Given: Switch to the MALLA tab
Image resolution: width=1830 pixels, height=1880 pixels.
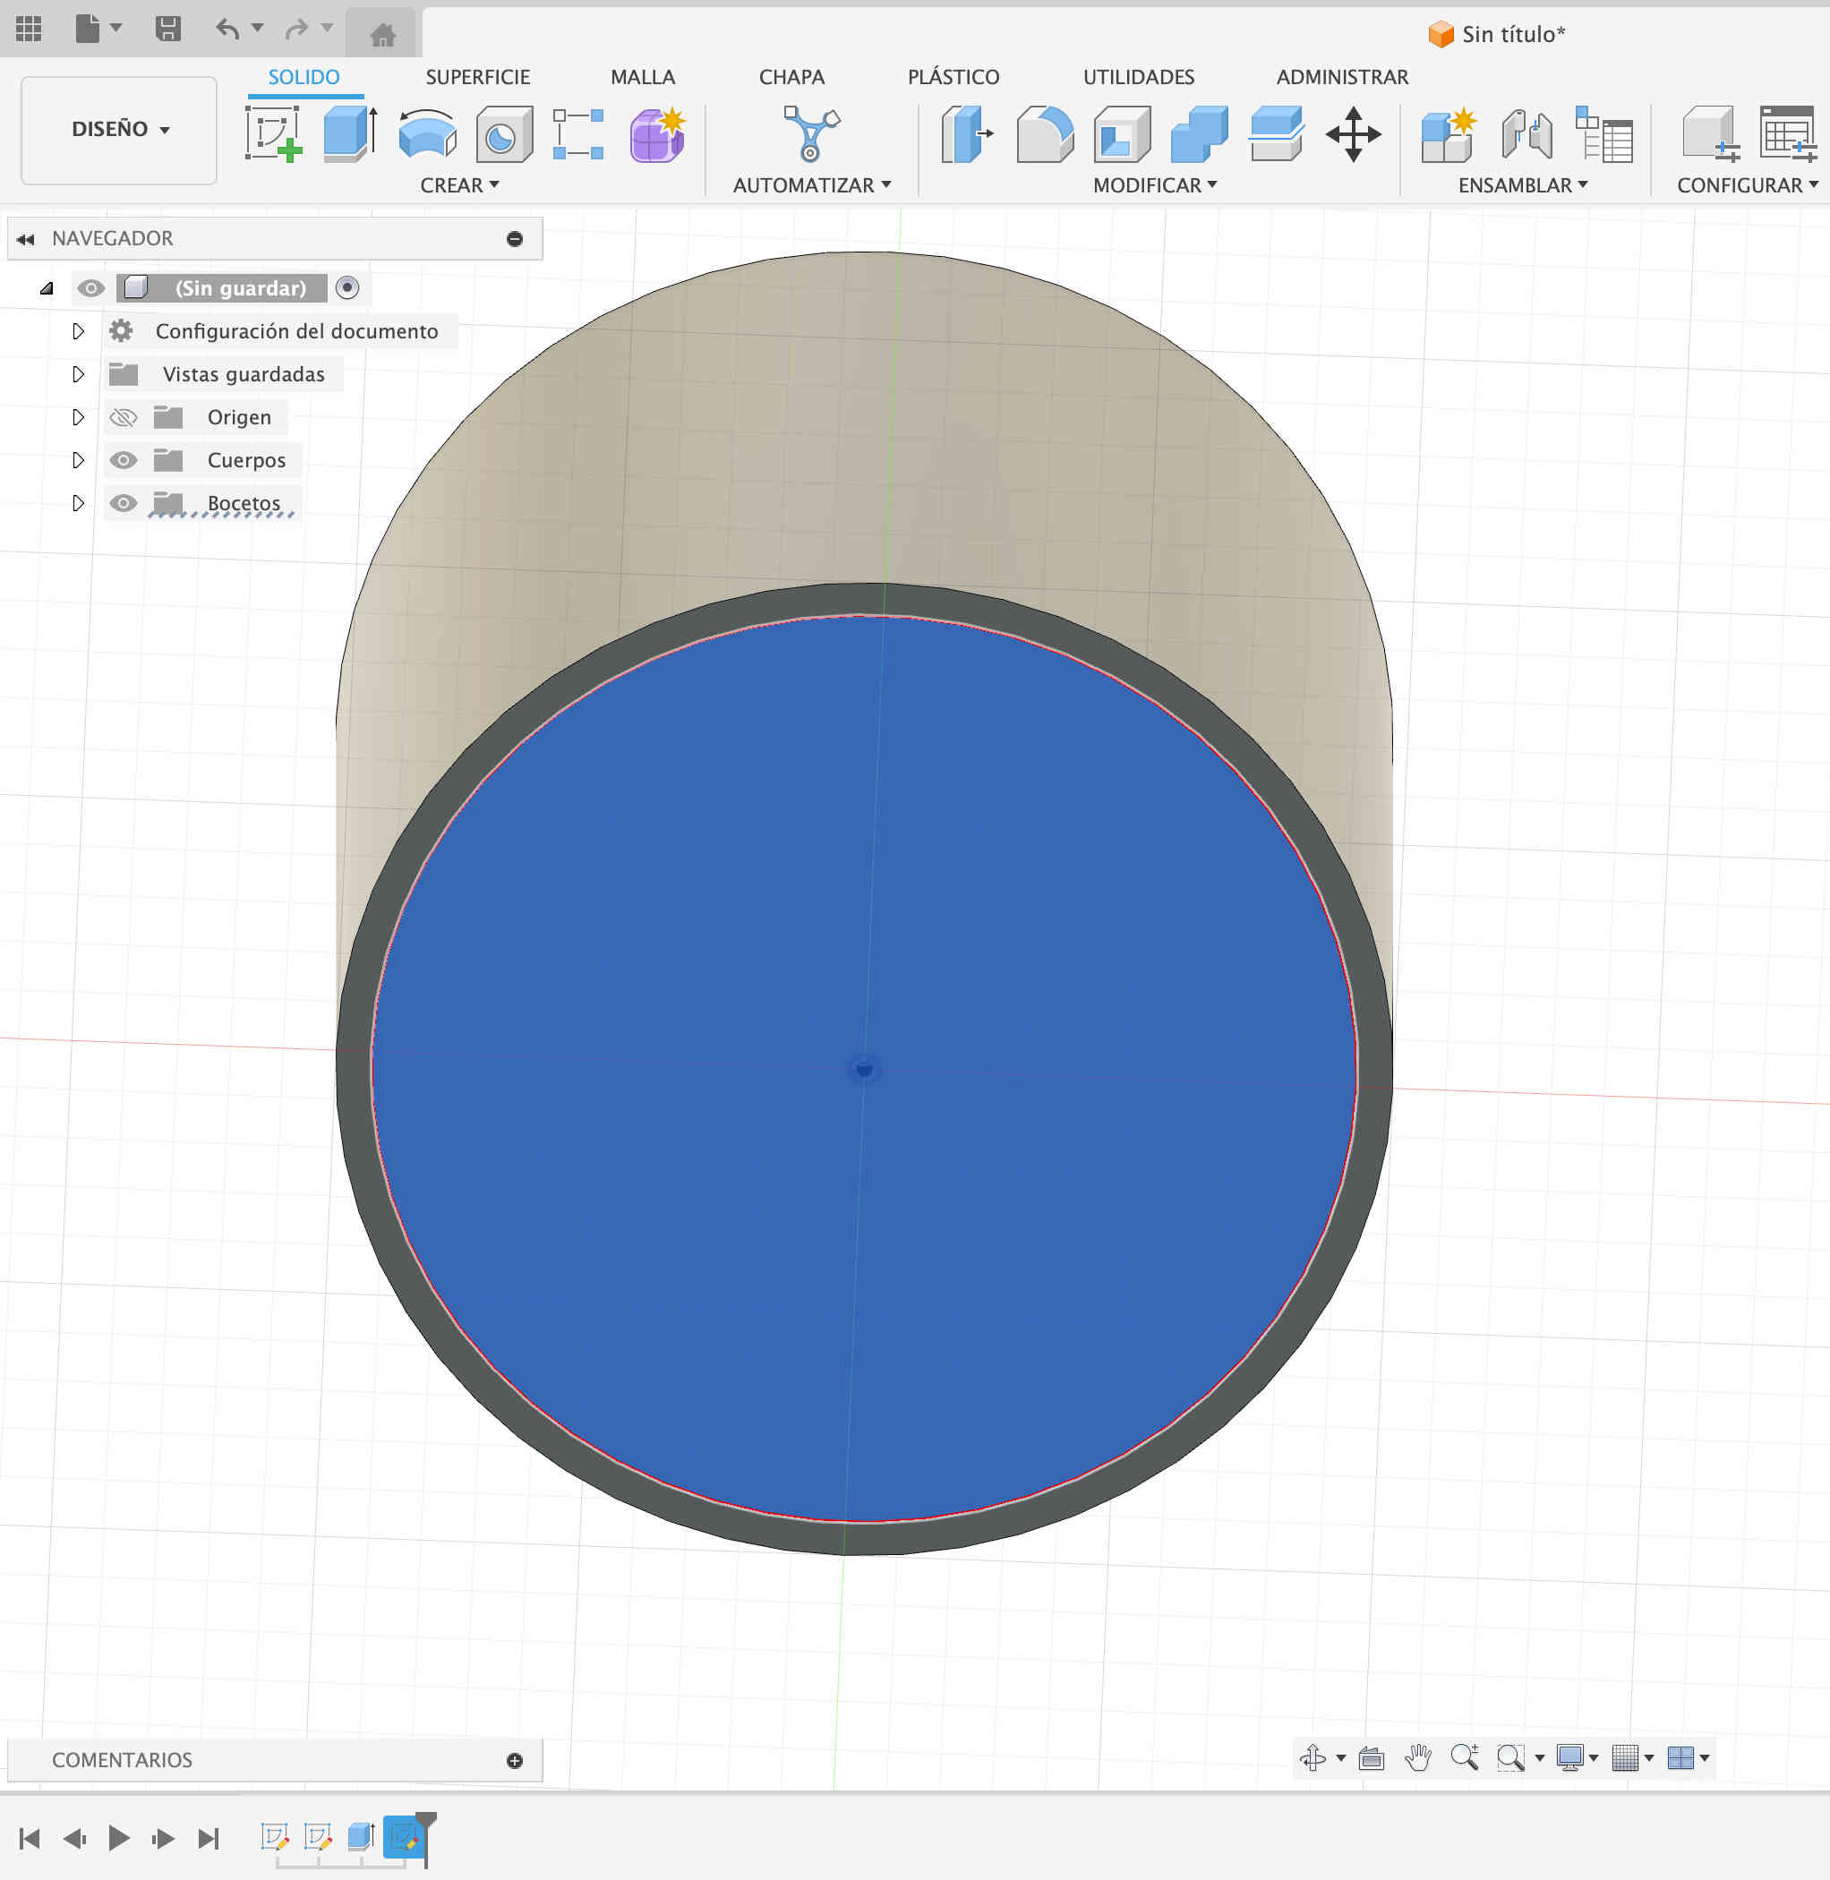Looking at the screenshot, I should [643, 77].
